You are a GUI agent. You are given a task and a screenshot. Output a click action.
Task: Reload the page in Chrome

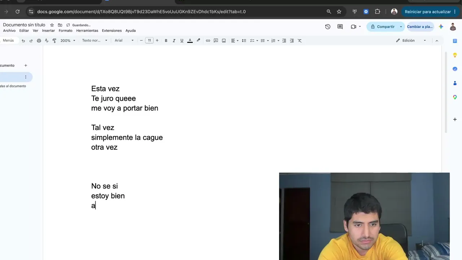tap(17, 12)
